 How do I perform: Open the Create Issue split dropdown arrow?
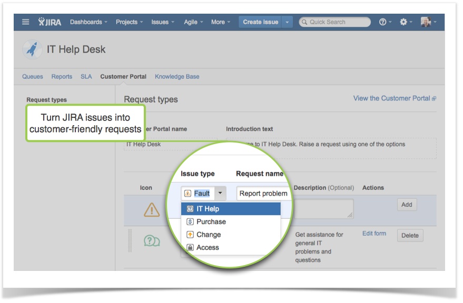click(x=286, y=22)
